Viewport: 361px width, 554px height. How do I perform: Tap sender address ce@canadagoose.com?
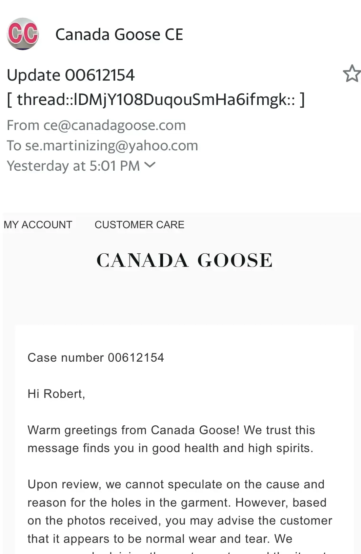click(x=115, y=125)
